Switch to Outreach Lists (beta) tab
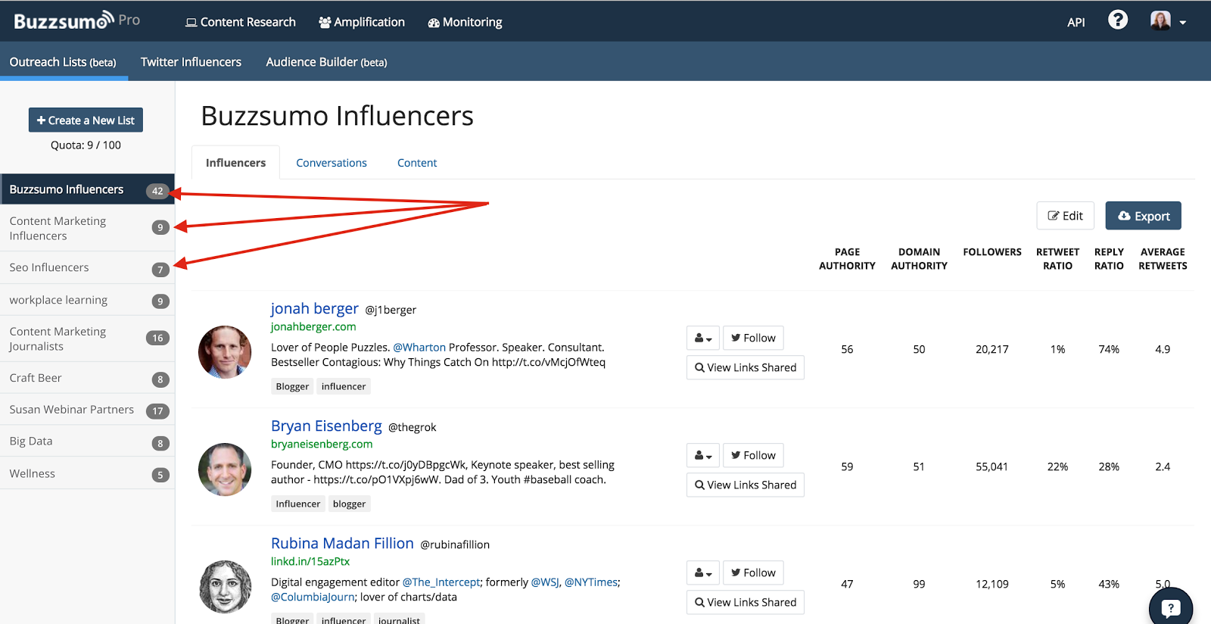Image resolution: width=1211 pixels, height=624 pixels. coord(64,61)
